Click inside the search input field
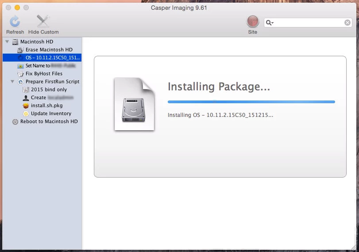Viewport: 359px width, 252px height. (308, 23)
